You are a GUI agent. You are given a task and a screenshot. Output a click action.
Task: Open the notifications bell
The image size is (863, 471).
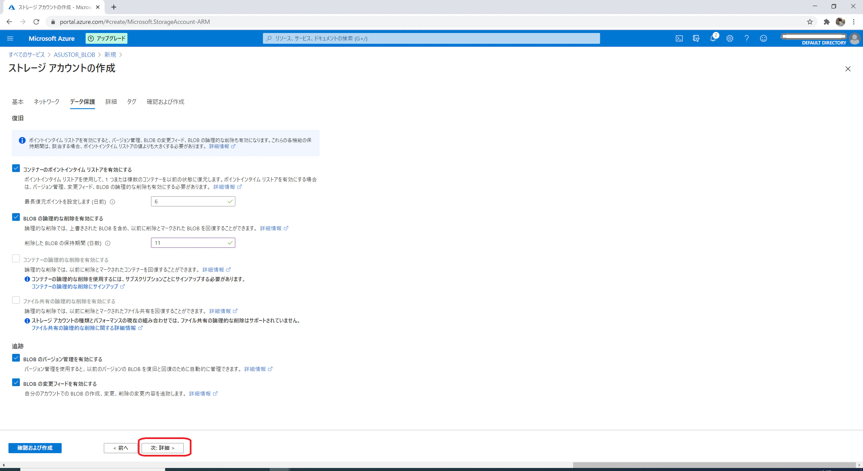pos(713,38)
